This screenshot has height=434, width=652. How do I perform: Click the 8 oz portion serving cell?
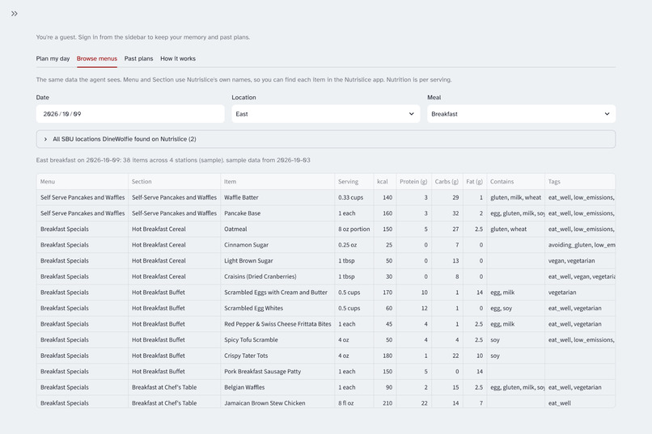(x=354, y=229)
